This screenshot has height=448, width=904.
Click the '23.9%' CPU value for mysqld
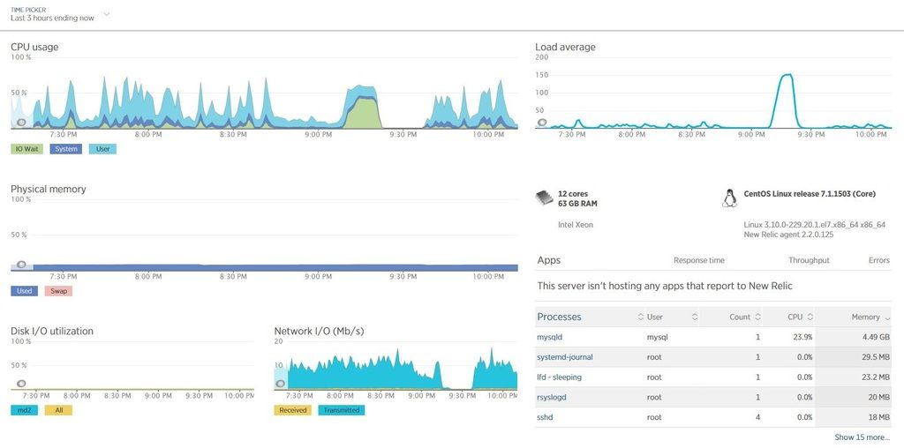802,337
